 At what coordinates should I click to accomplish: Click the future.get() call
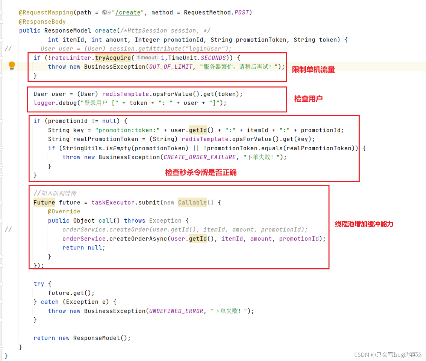coord(71,293)
